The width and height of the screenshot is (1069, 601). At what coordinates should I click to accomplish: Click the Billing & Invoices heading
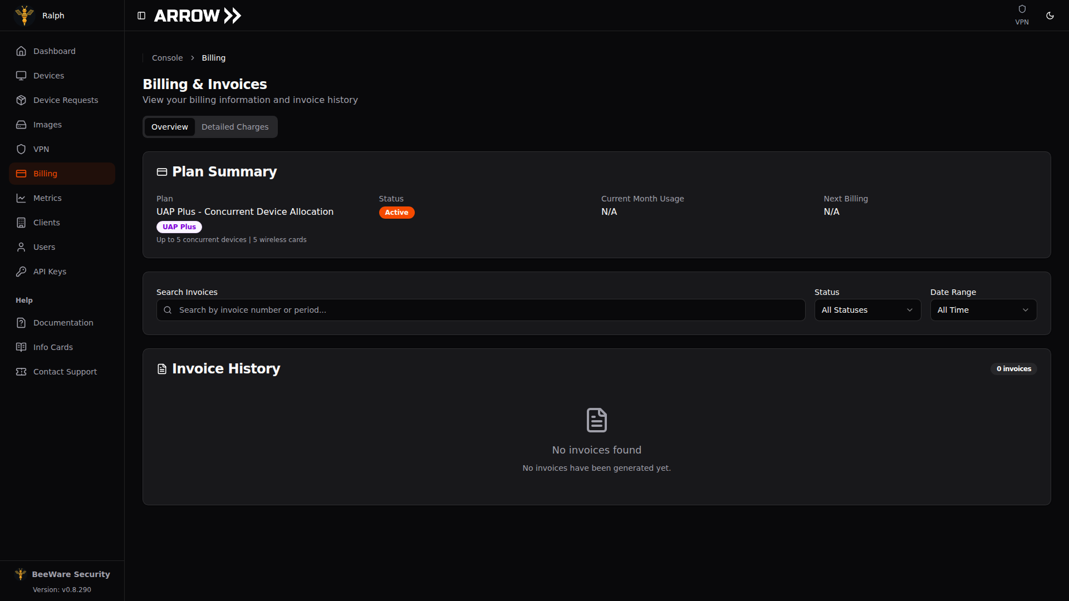pos(205,84)
